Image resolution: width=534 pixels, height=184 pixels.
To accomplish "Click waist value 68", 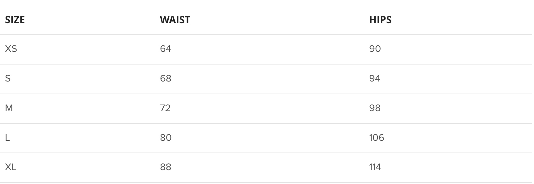I will point(166,78).
